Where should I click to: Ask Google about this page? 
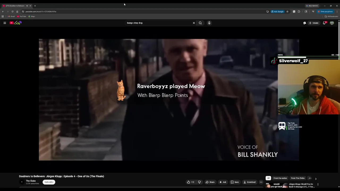278,12
